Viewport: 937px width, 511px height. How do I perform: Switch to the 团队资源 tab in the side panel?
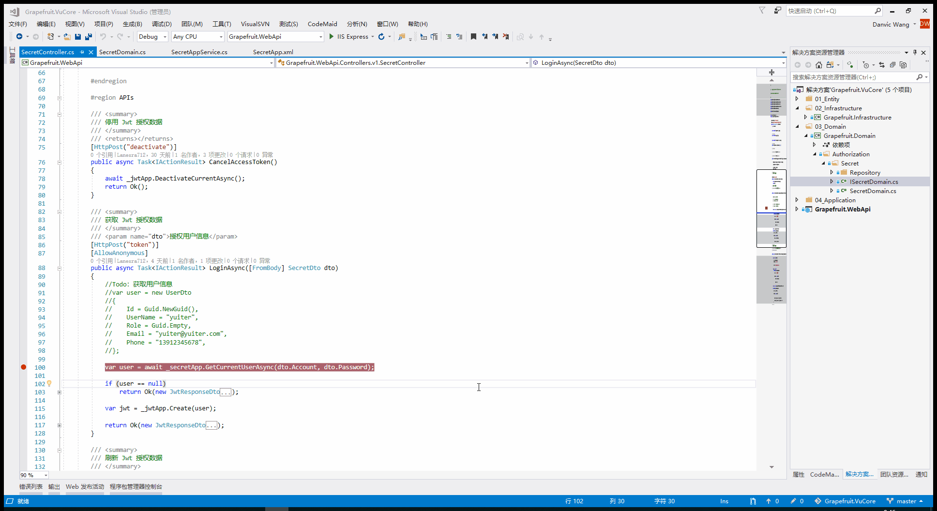(894, 474)
